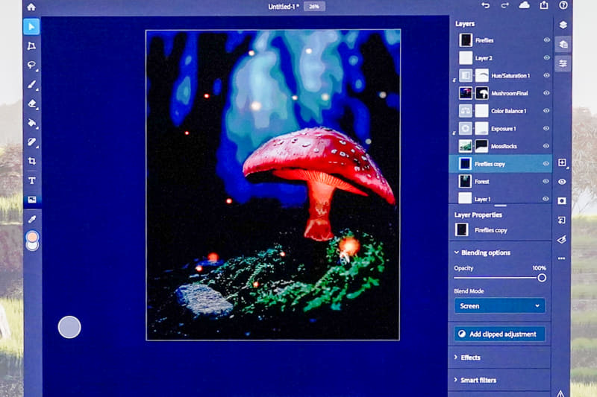Viewport: 597px width, 397px height.
Task: Hide the Fireflies layer
Action: click(547, 40)
